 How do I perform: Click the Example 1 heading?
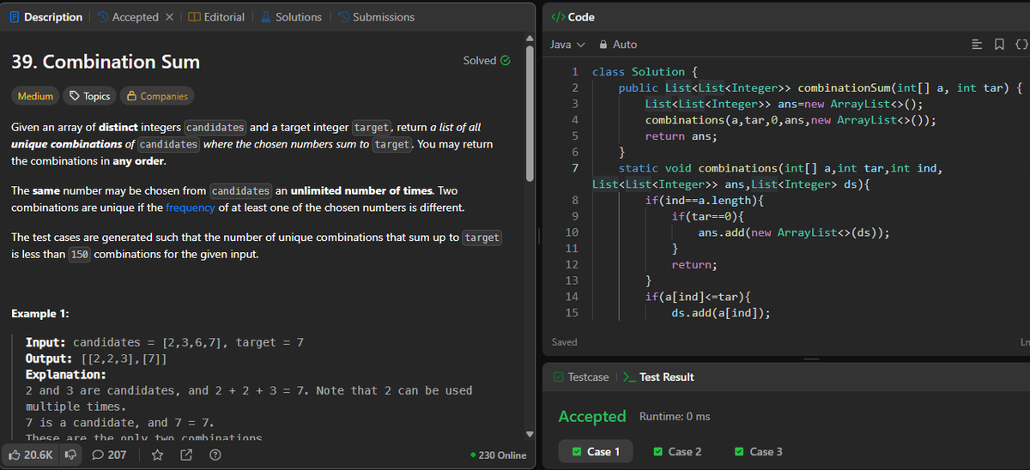[39, 314]
